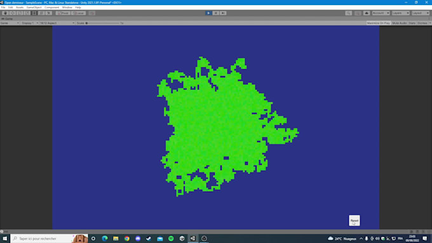Viewport: 432px width, 243px height.
Task: Show hidden system tray icons
Action: (361, 239)
